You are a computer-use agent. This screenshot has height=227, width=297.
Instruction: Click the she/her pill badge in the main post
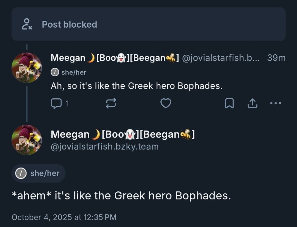[x=39, y=173]
